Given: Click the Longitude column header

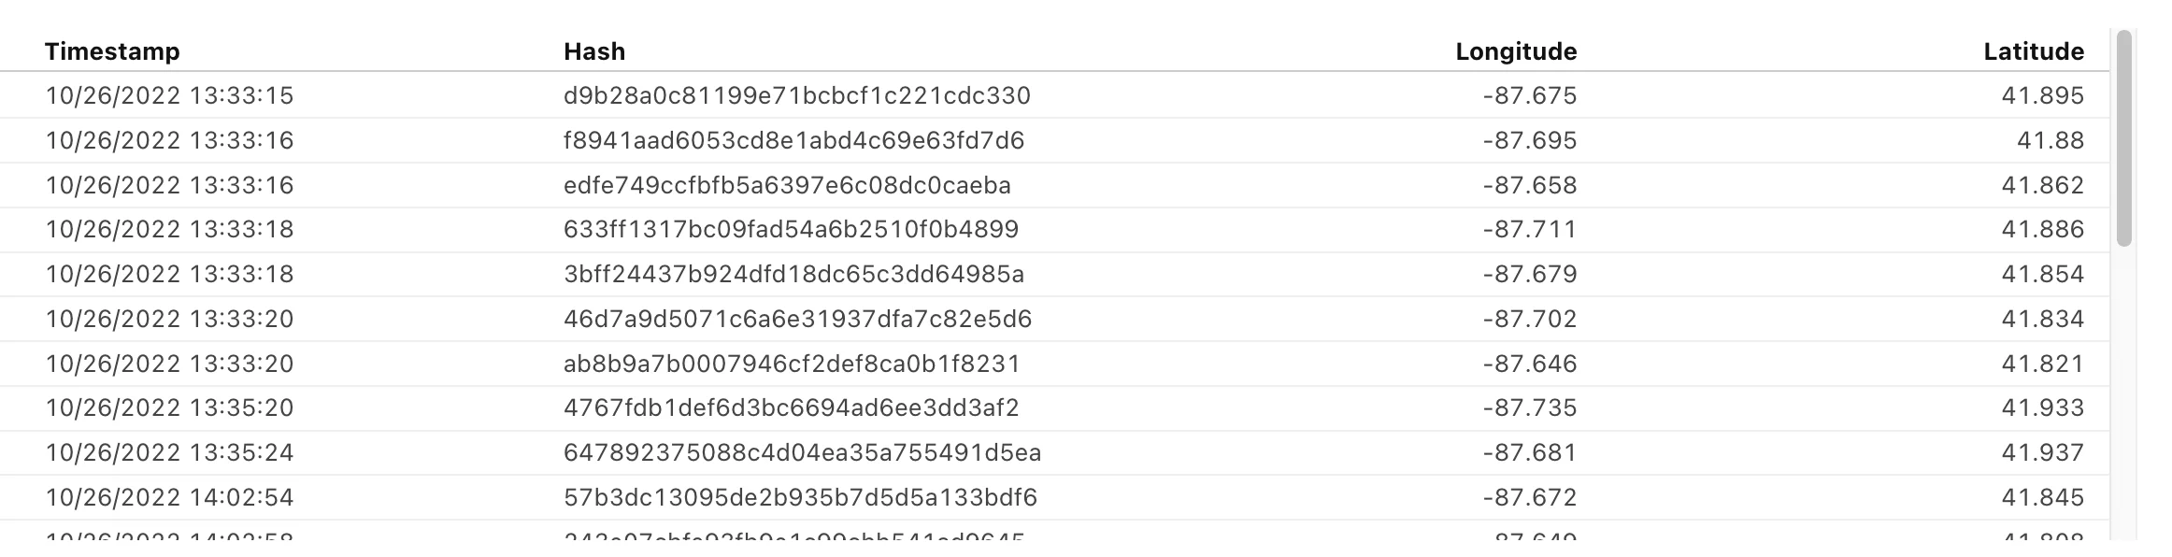Looking at the screenshot, I should [1516, 51].
